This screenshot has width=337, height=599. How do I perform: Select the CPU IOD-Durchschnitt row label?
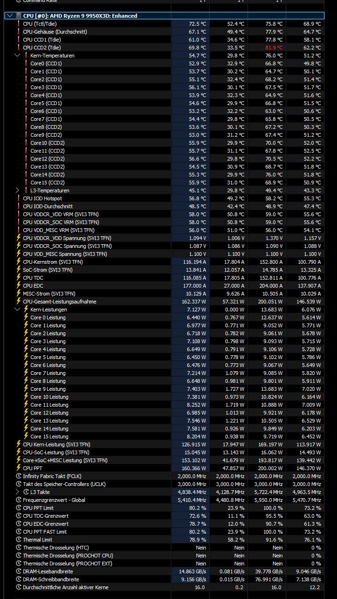(48, 206)
